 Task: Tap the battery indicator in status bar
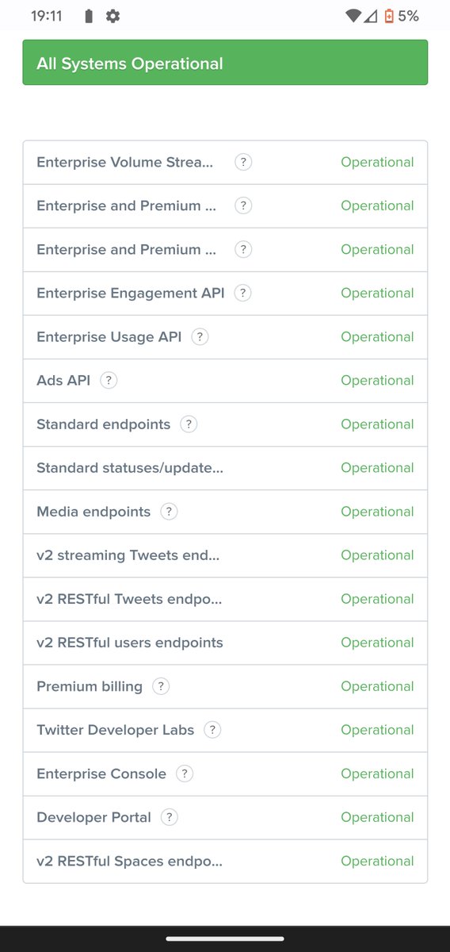[389, 16]
